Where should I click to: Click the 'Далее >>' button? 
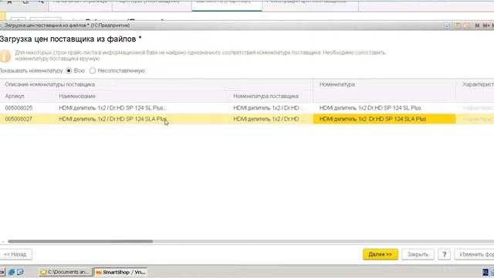[381, 254]
